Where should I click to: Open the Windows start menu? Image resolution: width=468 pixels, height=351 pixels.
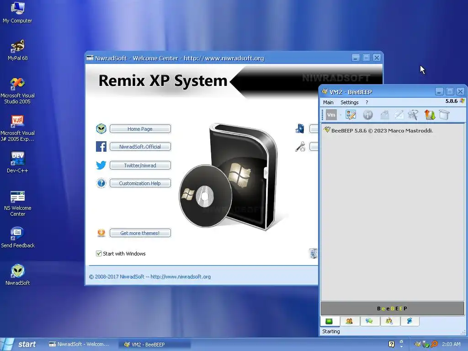coord(20,344)
